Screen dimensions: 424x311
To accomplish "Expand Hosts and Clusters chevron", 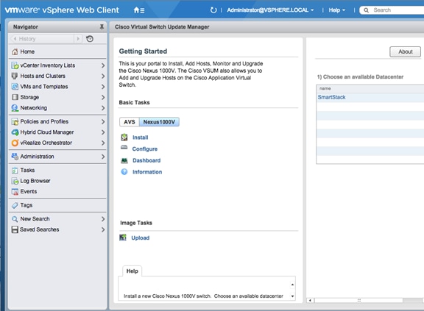I will point(103,76).
